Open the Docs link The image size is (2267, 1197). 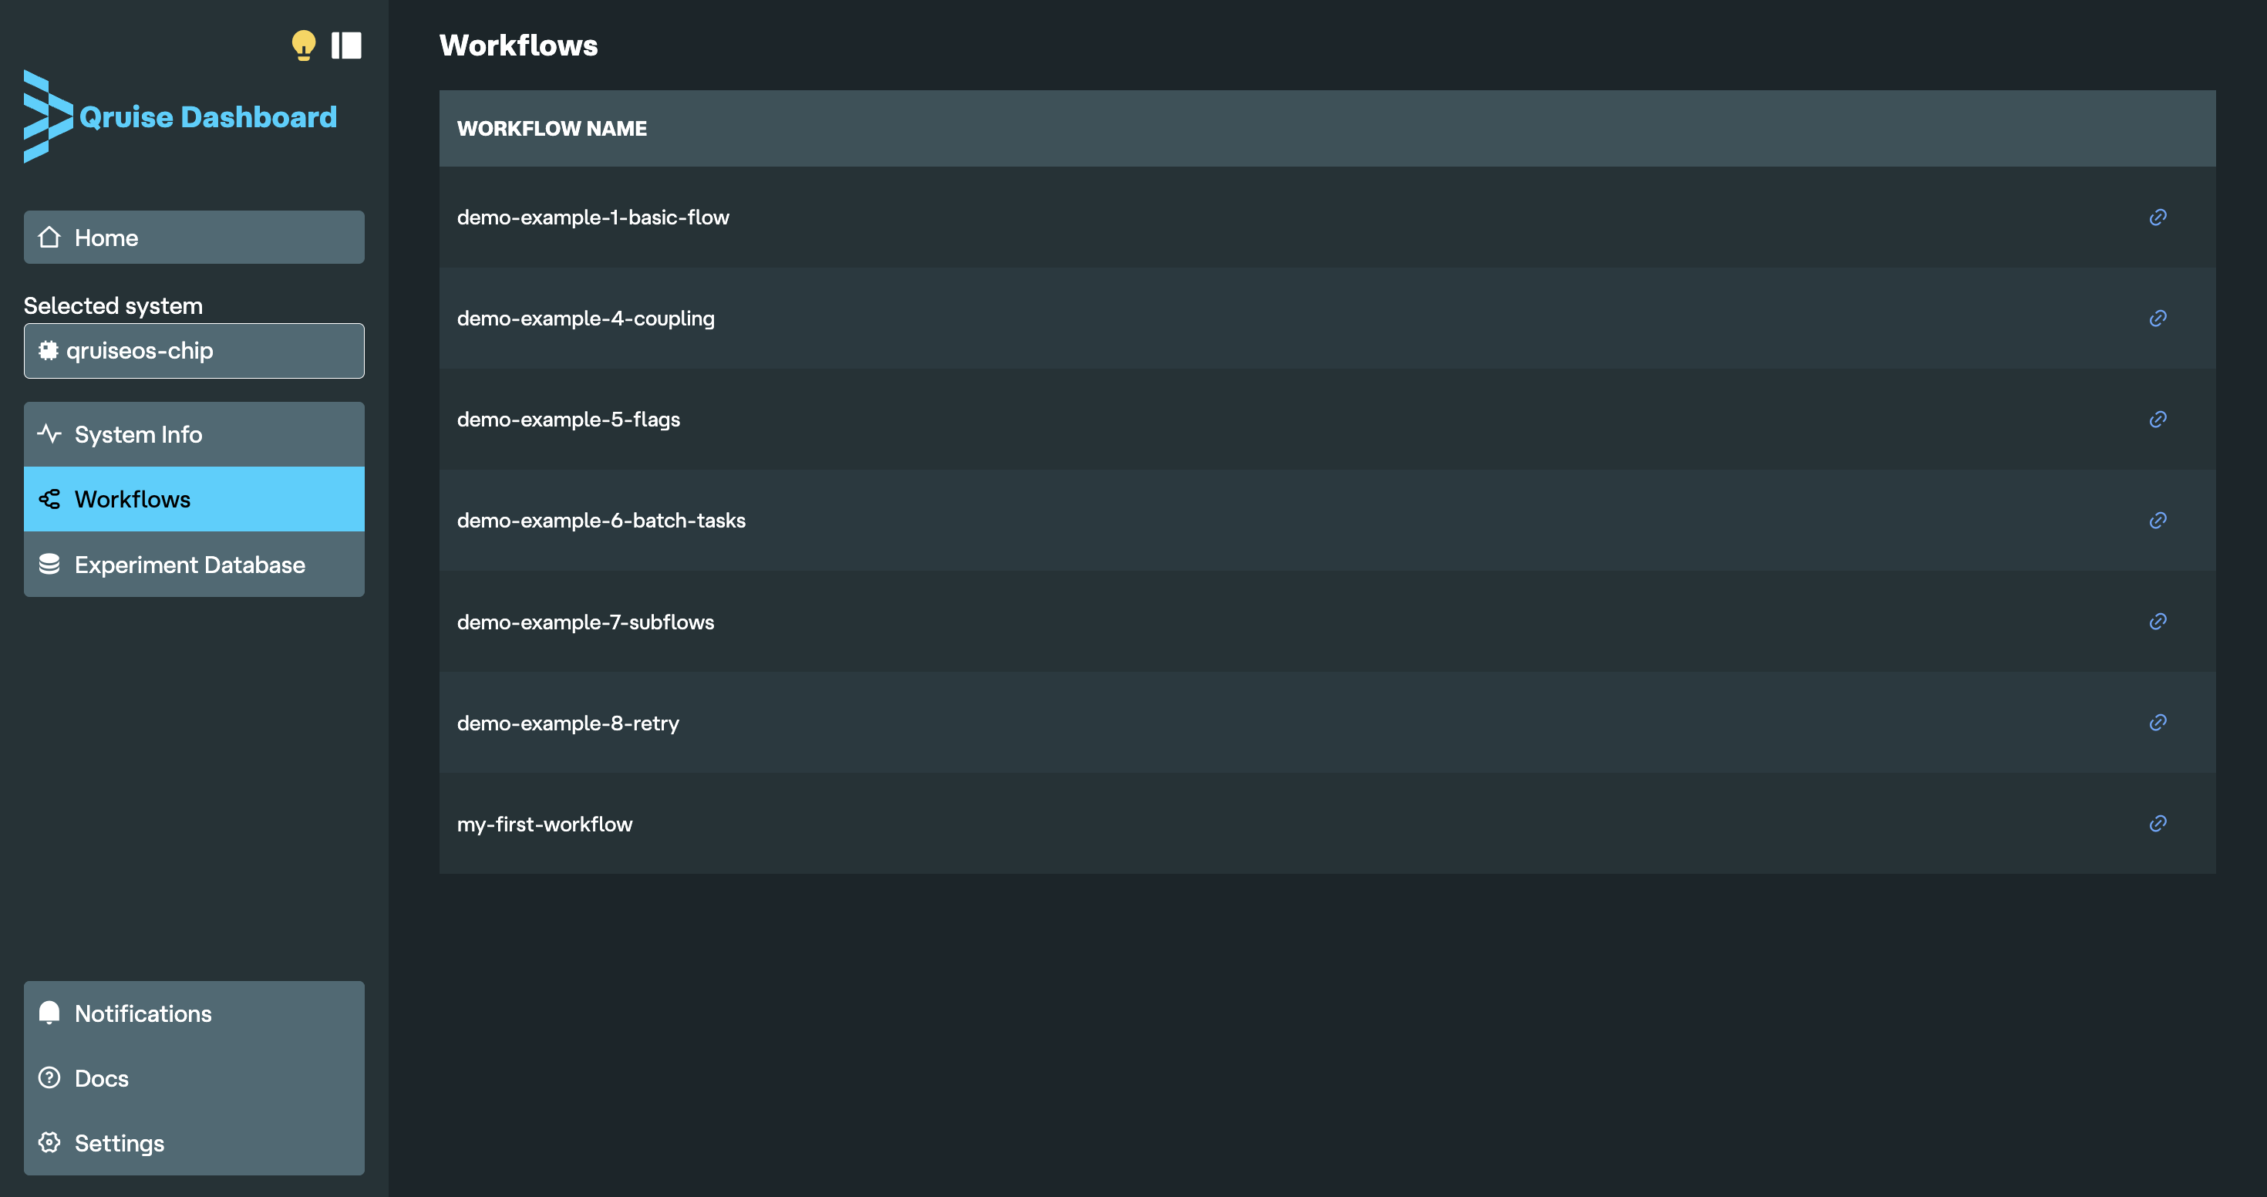click(x=194, y=1078)
